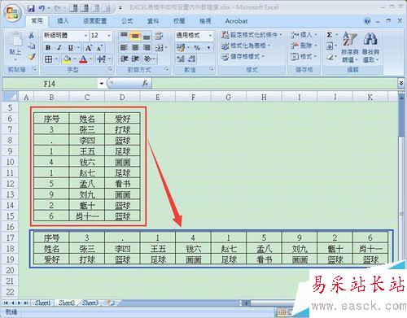Select column F header
Screen dimensions: 407x318
[193, 97]
